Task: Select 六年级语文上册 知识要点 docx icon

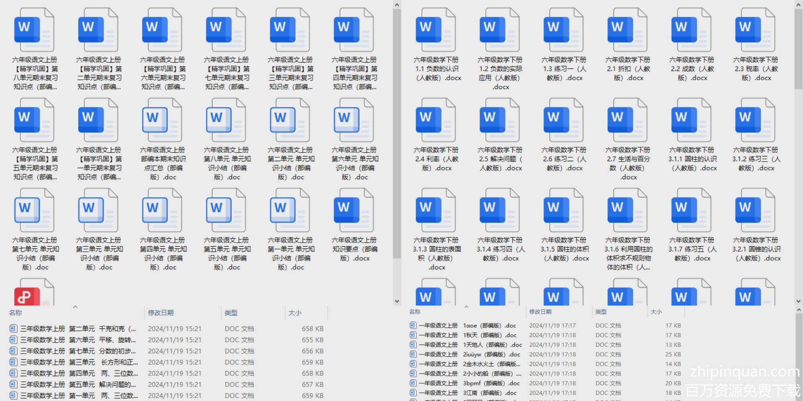Action: [x=354, y=211]
